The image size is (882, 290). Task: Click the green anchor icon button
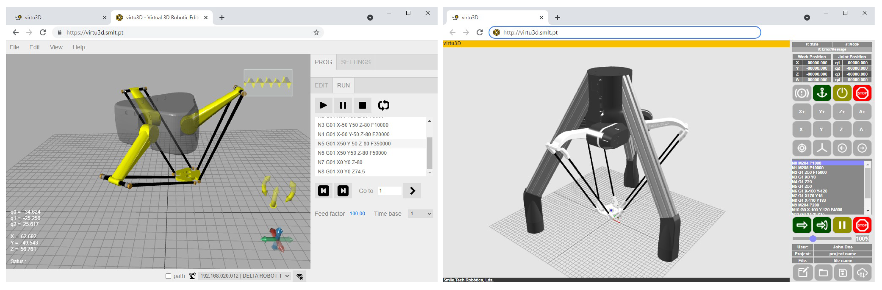821,93
